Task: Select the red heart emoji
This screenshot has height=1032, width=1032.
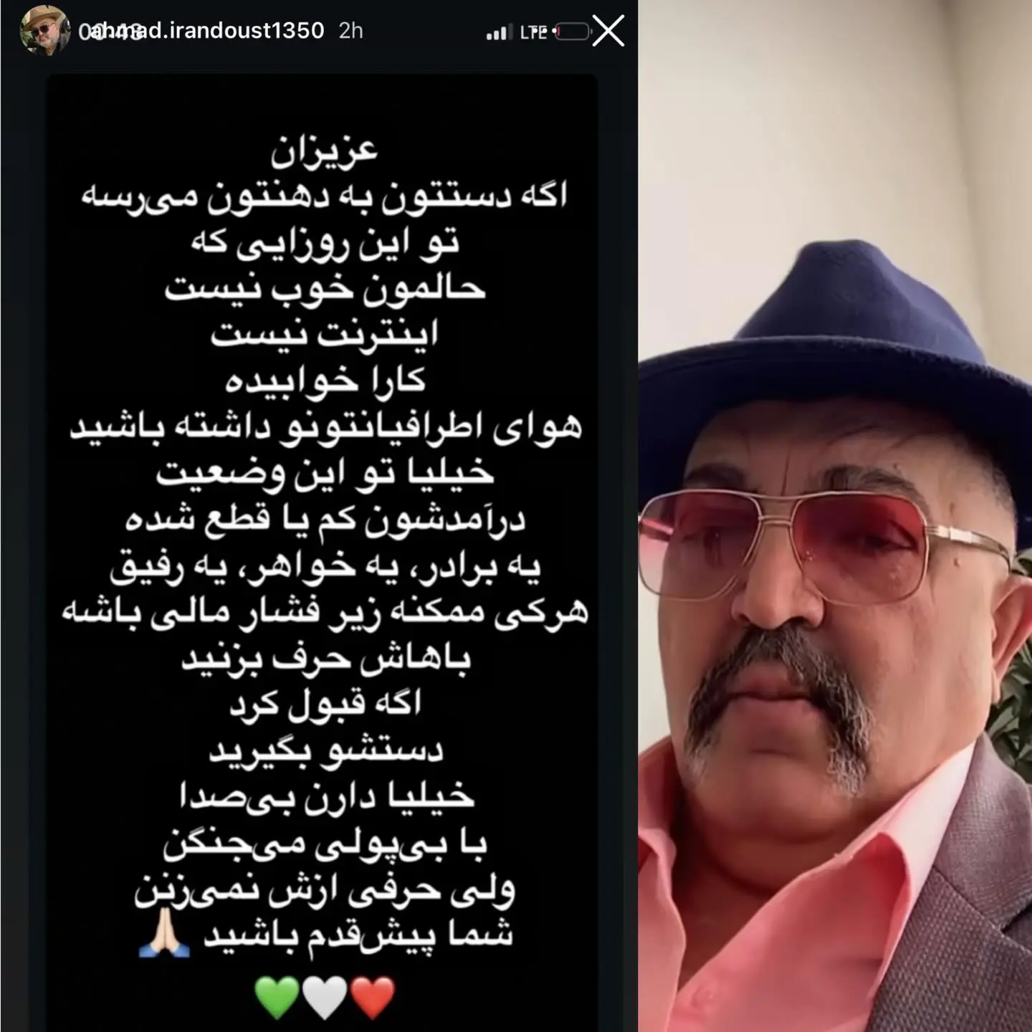Action: point(373,997)
